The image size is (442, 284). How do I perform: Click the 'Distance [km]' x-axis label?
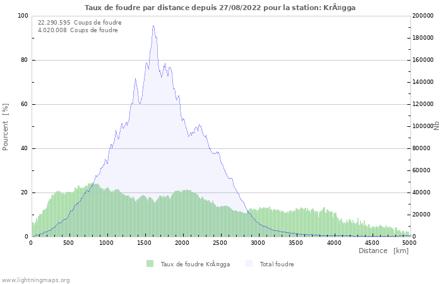tap(383, 251)
